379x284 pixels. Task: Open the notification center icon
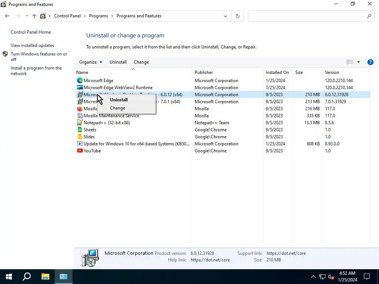click(367, 277)
